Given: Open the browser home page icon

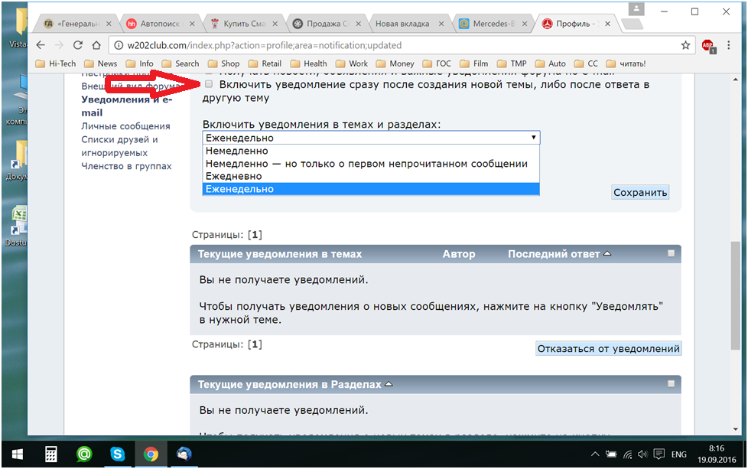Looking at the screenshot, I should [96, 45].
